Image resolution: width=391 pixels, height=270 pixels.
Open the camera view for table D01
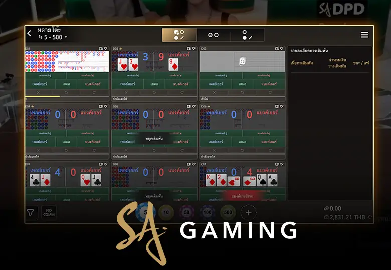click(101, 48)
